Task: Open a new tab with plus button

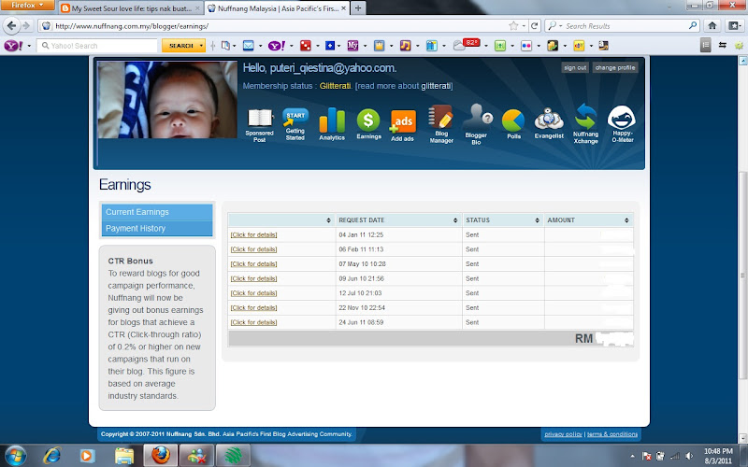Action: [x=358, y=8]
